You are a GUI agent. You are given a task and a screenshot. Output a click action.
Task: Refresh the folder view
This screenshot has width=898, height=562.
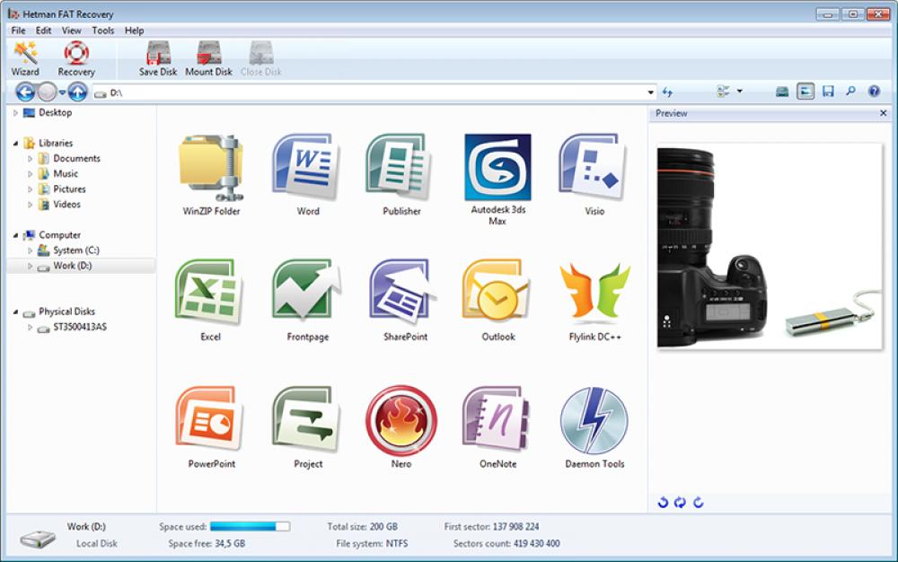[668, 91]
